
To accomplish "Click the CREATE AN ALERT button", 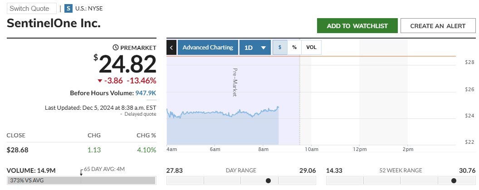I will pyautogui.click(x=437, y=26).
